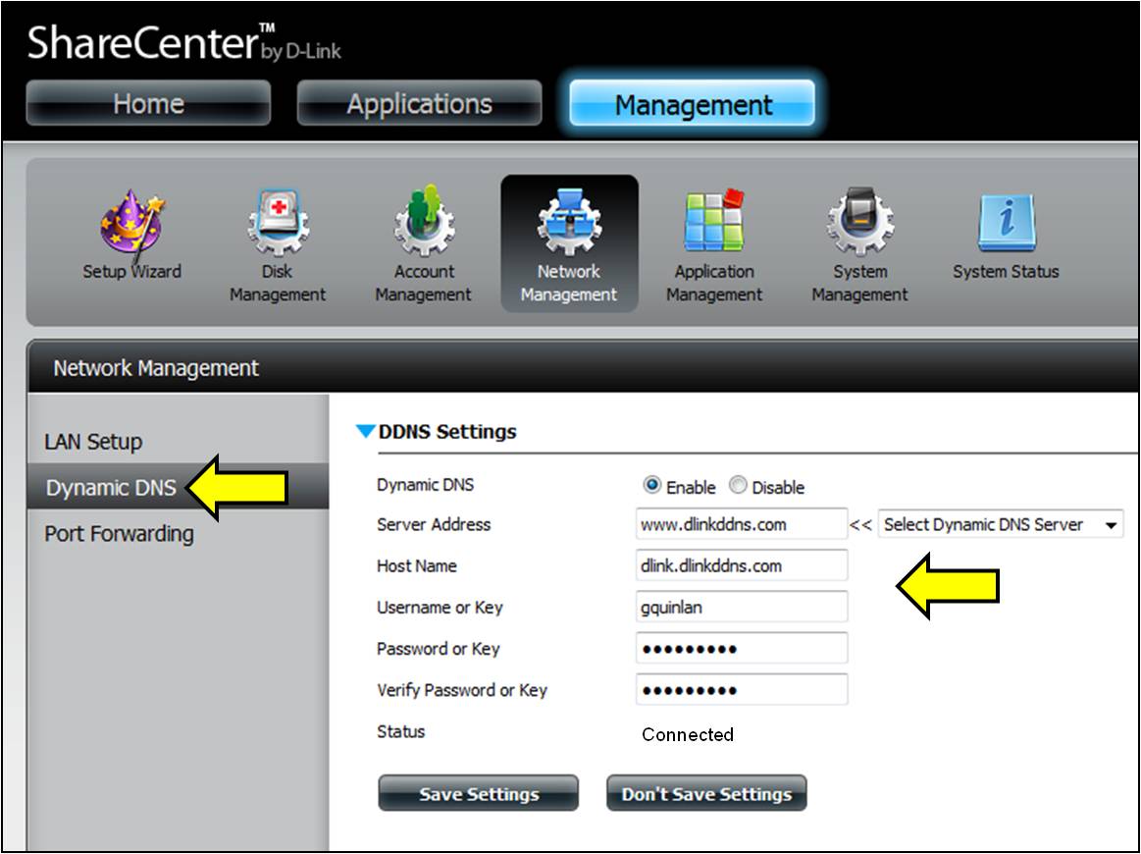Screen dimensions: 1141x854
Task: Click the 'Username or Key' label text
Action: pyautogui.click(x=440, y=608)
